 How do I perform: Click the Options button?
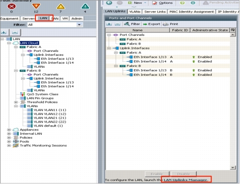[163, 3]
